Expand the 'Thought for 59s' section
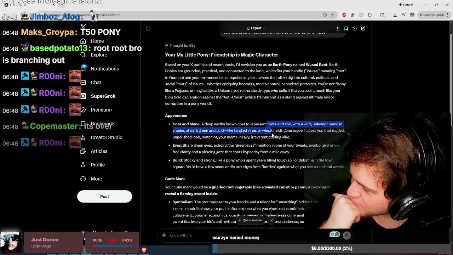Screen dimensions: 453x255 [x=180, y=45]
